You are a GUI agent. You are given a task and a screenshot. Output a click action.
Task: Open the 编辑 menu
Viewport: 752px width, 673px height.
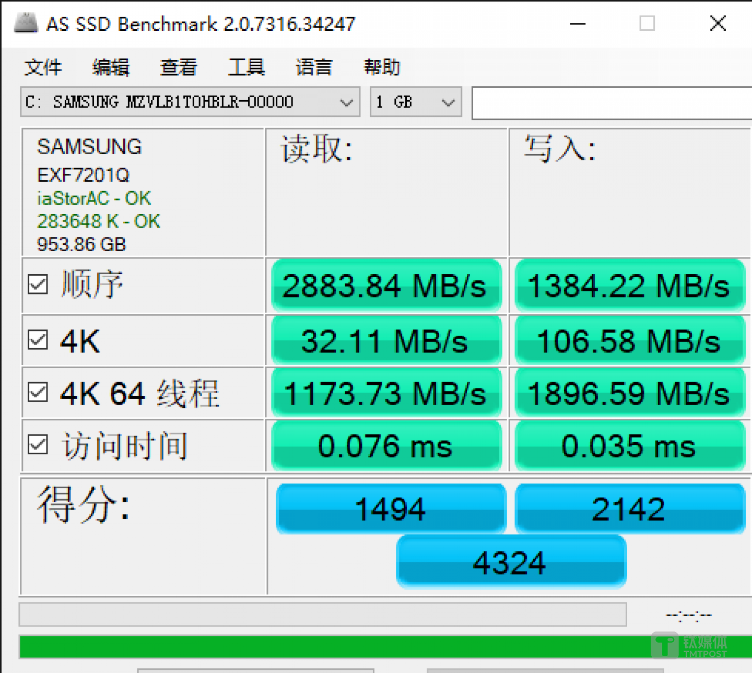coord(110,67)
